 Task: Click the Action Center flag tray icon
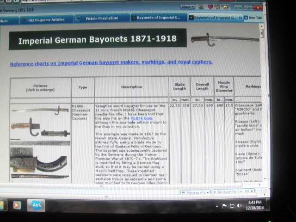(224, 206)
